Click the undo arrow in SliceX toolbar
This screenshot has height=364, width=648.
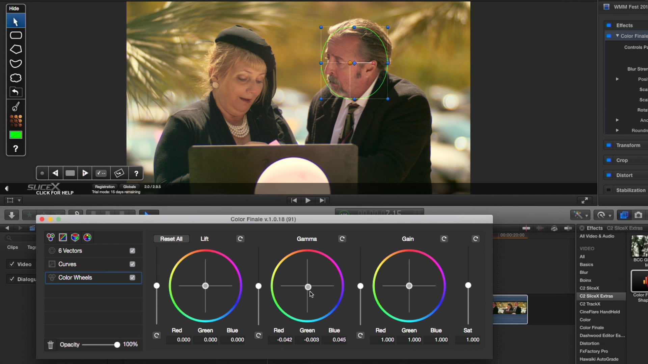point(16,92)
